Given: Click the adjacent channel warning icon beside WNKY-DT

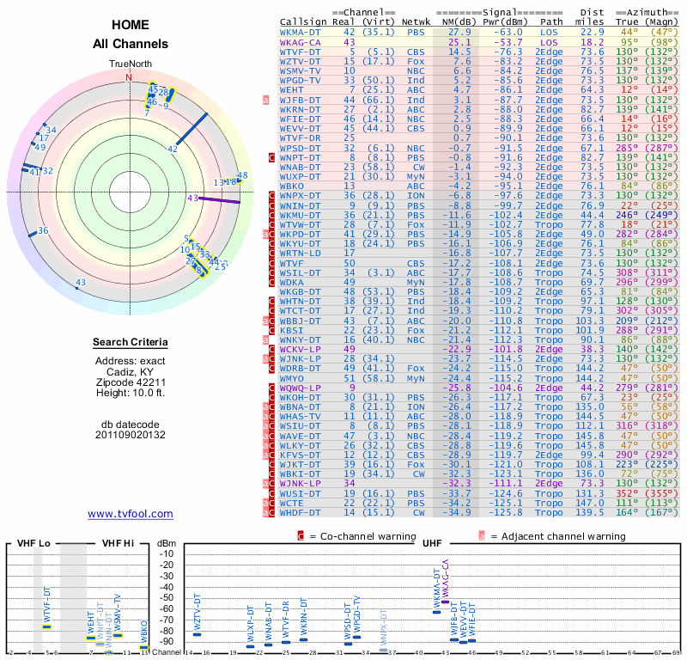Looking at the screenshot, I should [266, 339].
